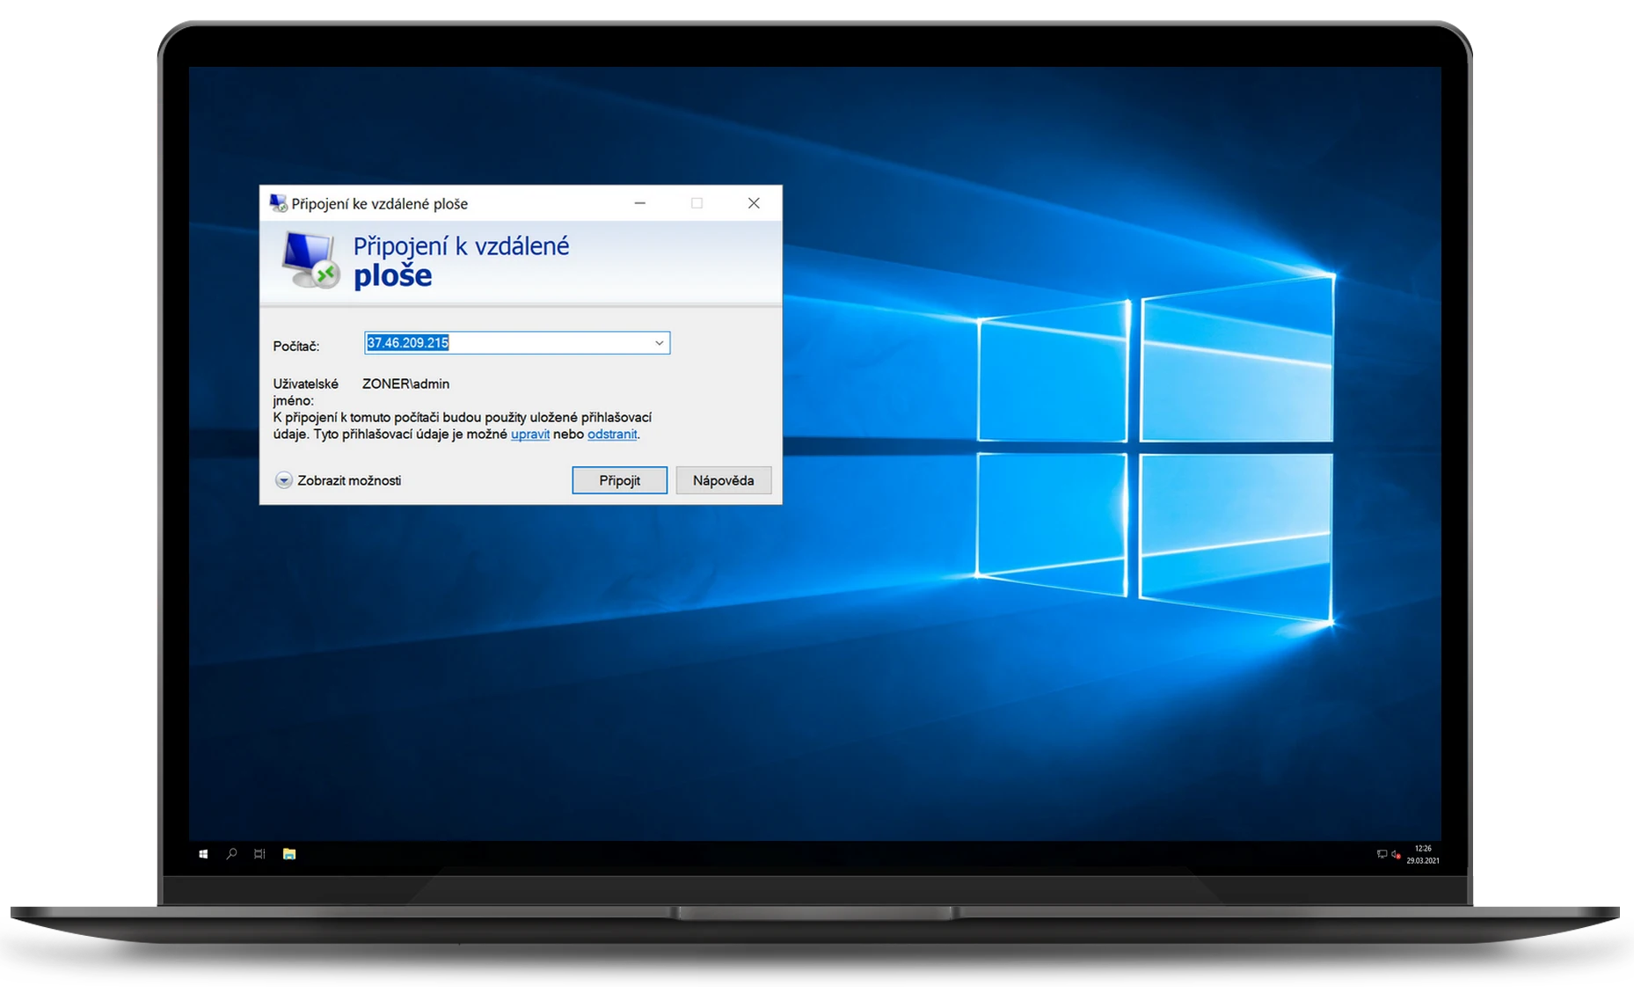The image size is (1634, 1001).
Task: Click the Připojení ke vzdálené ploše title
Action: click(x=380, y=204)
